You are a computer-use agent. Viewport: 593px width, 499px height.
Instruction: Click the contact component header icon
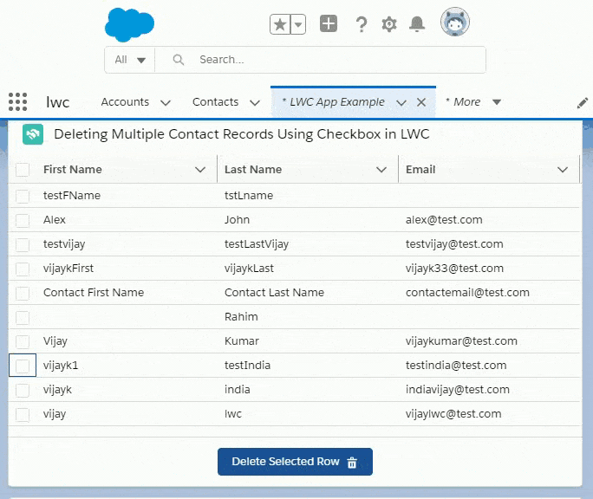point(33,134)
